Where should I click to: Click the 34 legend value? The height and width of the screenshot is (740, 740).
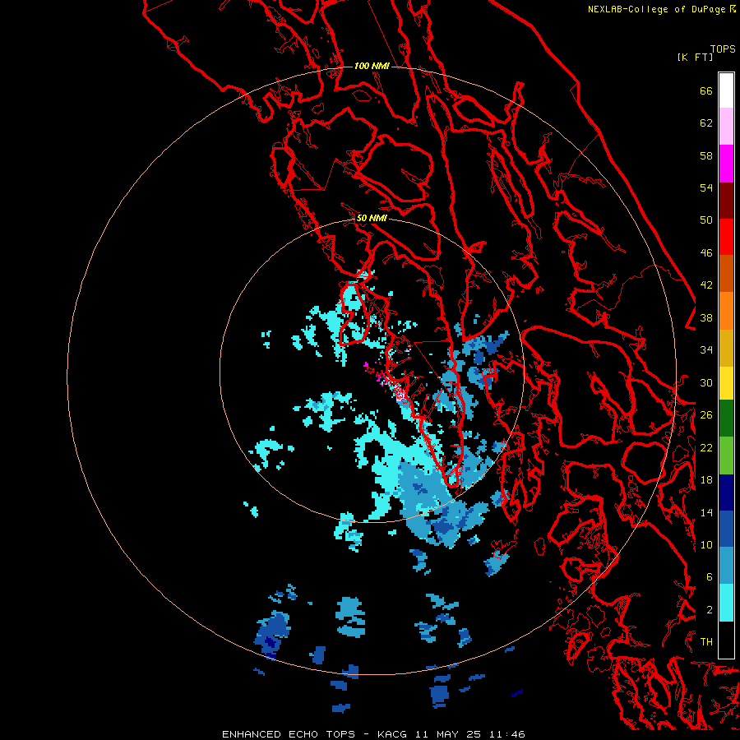[706, 350]
